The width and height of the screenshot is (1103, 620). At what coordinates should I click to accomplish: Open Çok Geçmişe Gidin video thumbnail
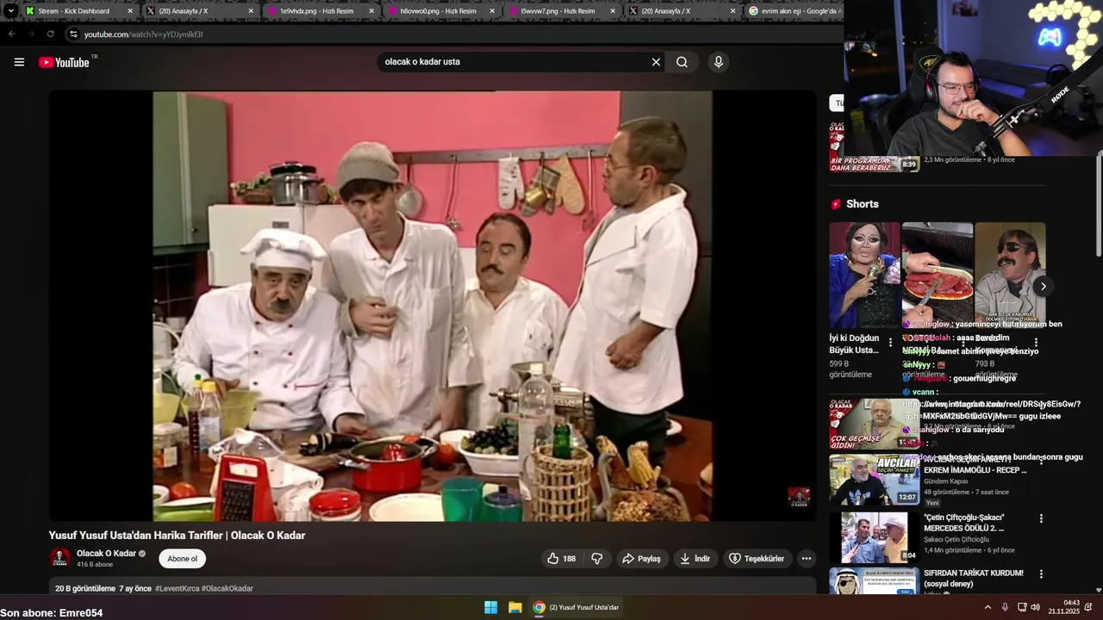pos(874,424)
